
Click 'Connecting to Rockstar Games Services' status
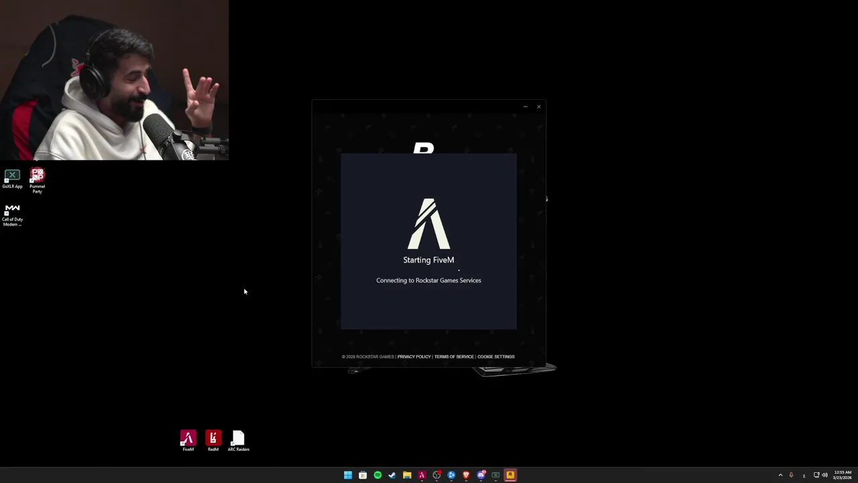pyautogui.click(x=428, y=280)
